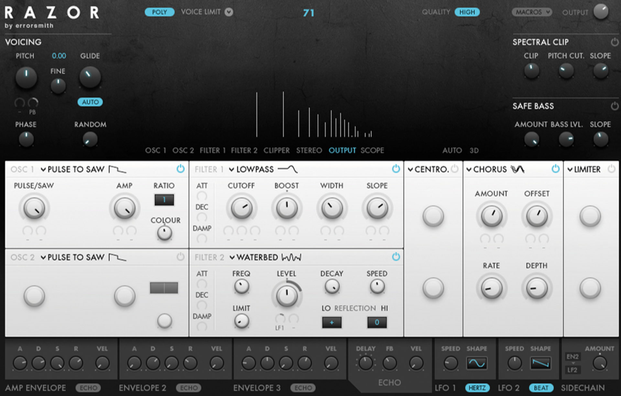Select the sine wave shape icon for LFO 1
Screen dimensions: 621x396
477,363
